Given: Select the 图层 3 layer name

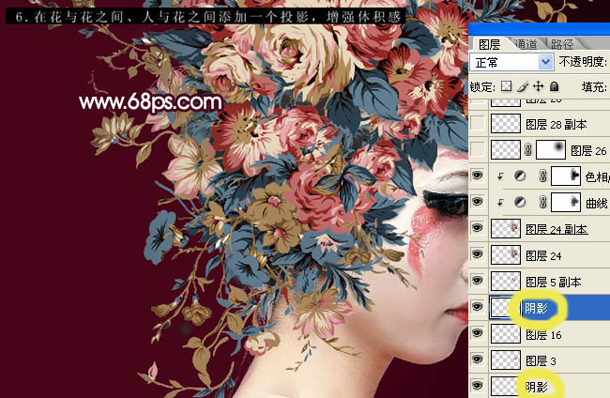Looking at the screenshot, I should pos(541,361).
